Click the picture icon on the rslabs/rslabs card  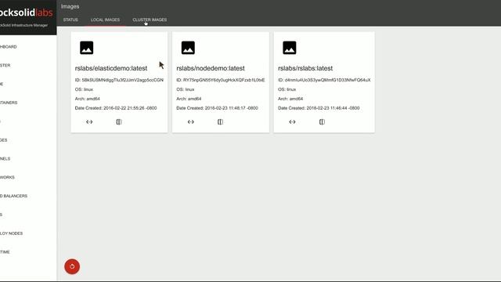click(290, 48)
